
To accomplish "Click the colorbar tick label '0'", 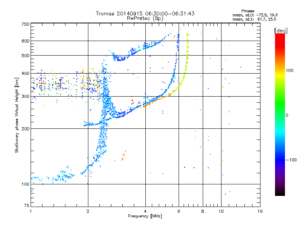I will [287, 115].
